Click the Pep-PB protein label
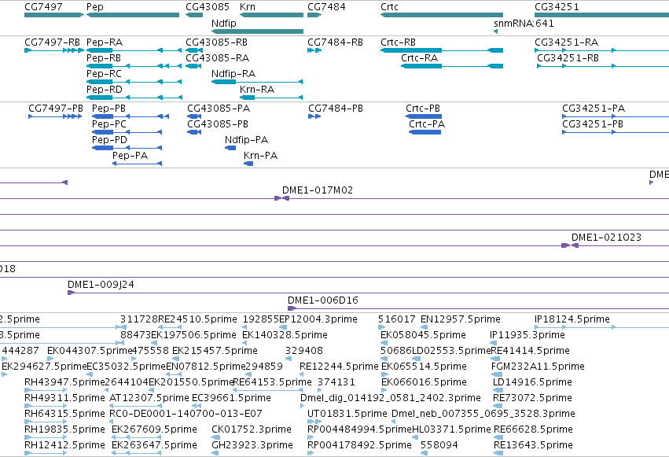 coord(108,109)
